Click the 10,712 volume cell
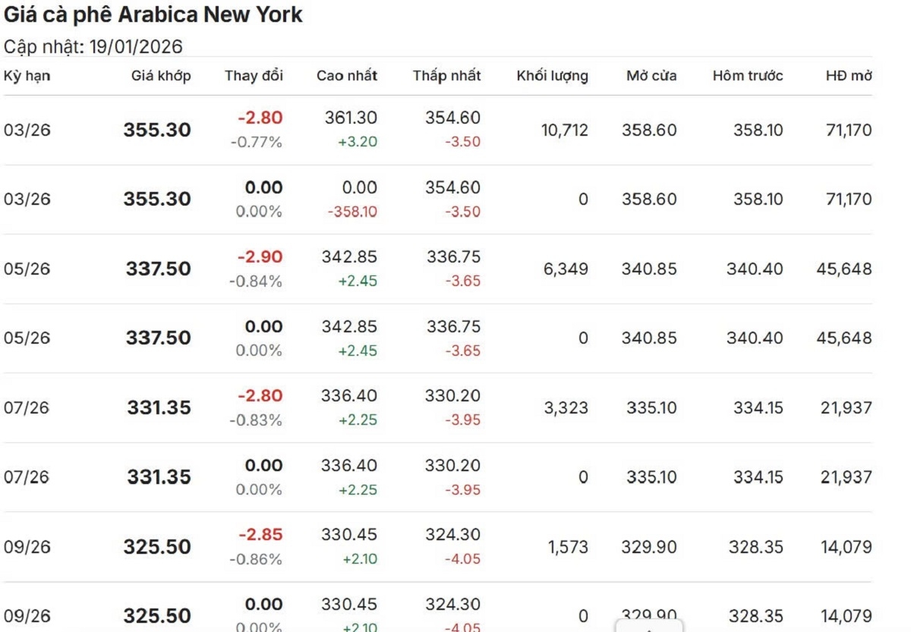This screenshot has width=911, height=632. [x=564, y=130]
